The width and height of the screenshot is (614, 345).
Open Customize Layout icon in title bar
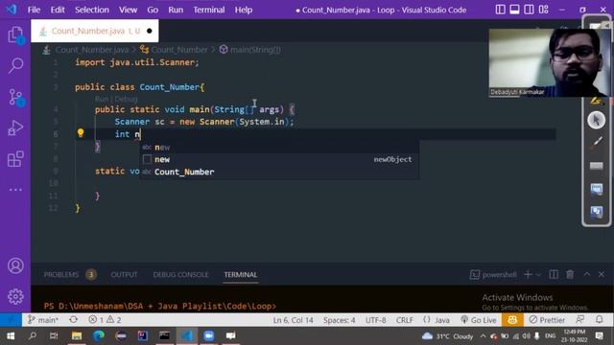[544, 10]
